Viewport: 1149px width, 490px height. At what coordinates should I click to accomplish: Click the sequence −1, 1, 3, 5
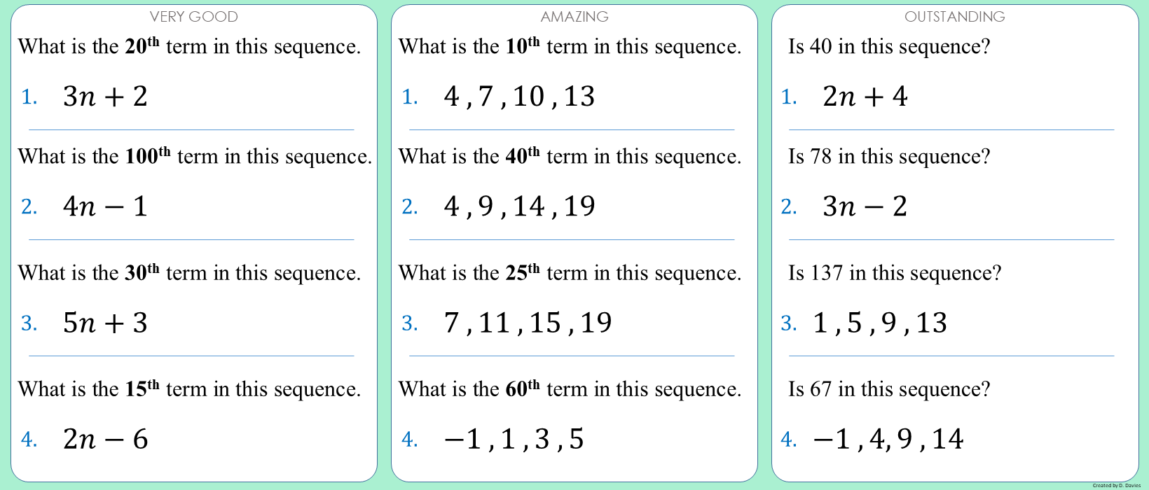point(514,439)
